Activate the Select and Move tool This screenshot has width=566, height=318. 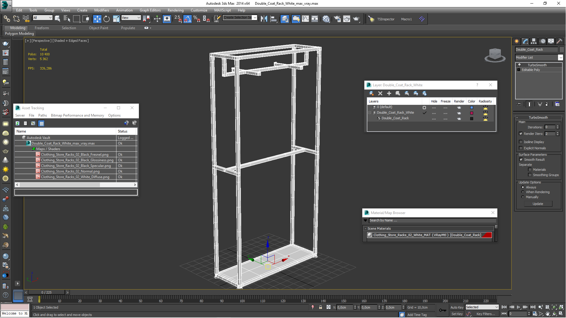[x=97, y=19]
